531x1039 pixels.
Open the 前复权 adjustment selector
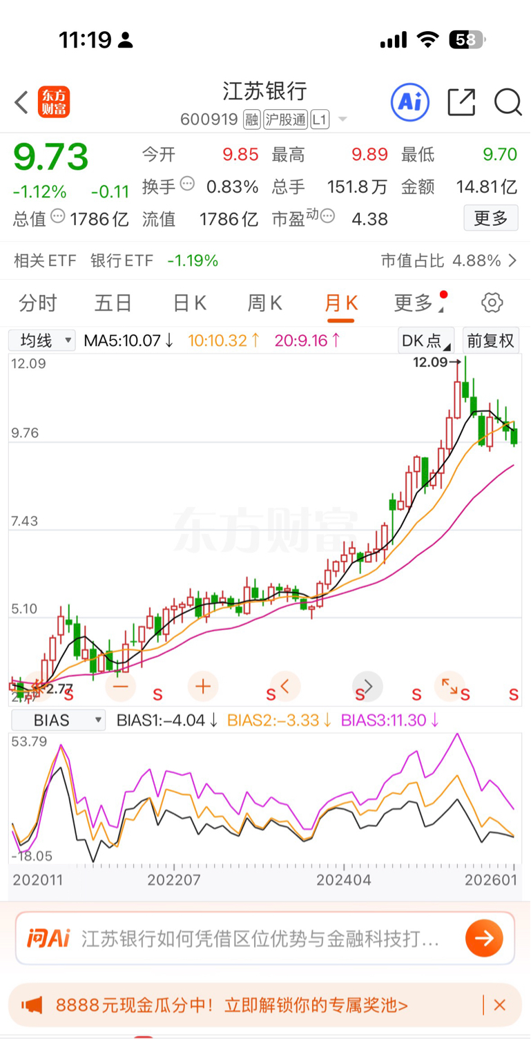(491, 340)
